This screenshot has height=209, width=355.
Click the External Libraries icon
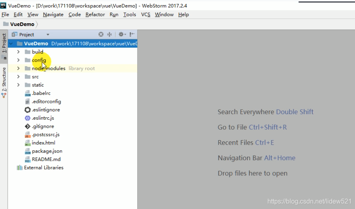pyautogui.click(x=20, y=168)
